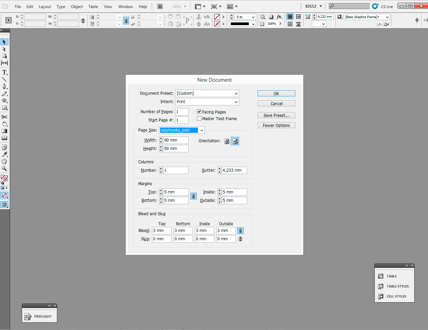Viewport: 428px width, 330px height.
Task: Click the Width value field
Action: point(176,140)
